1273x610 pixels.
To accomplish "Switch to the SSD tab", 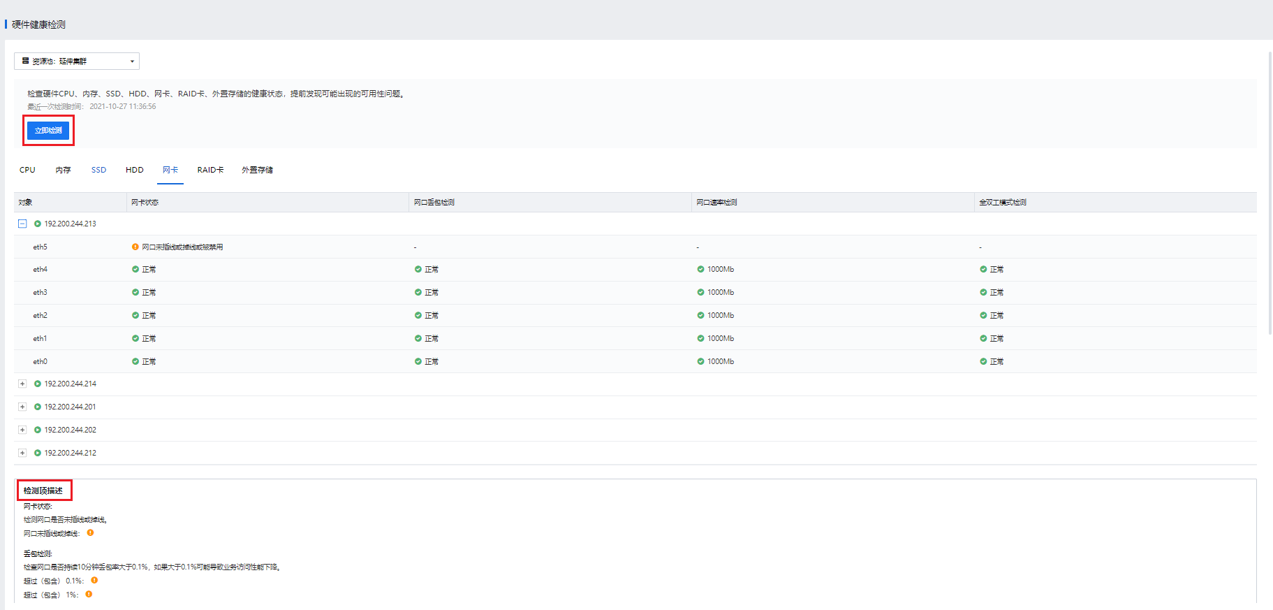I will point(98,170).
